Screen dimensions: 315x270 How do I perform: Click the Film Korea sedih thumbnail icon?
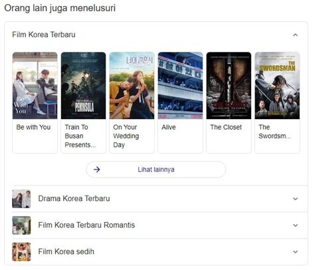(21, 252)
